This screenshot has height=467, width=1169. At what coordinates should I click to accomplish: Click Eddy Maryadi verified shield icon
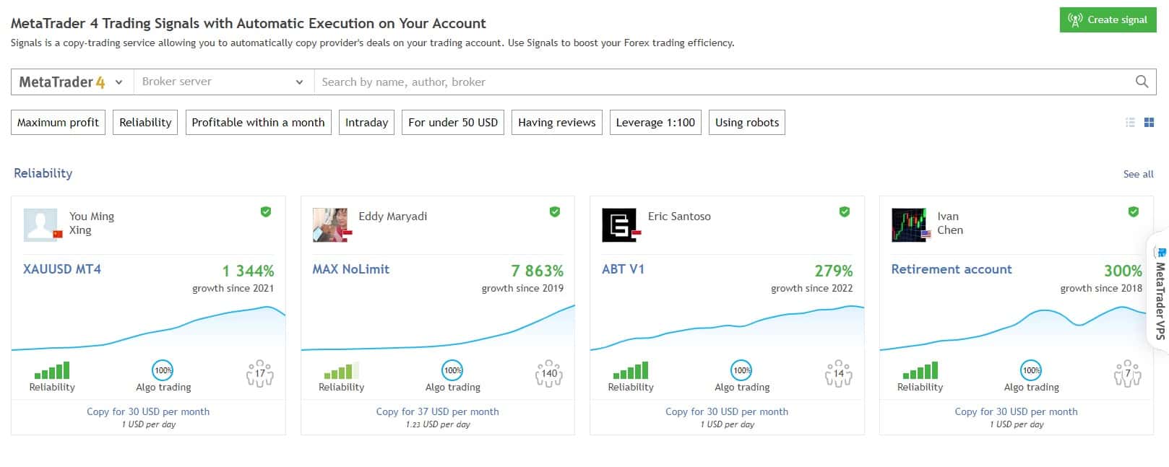click(555, 211)
